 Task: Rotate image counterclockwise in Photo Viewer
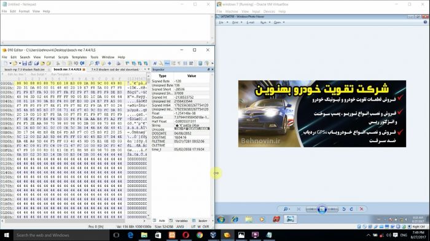point(343,209)
